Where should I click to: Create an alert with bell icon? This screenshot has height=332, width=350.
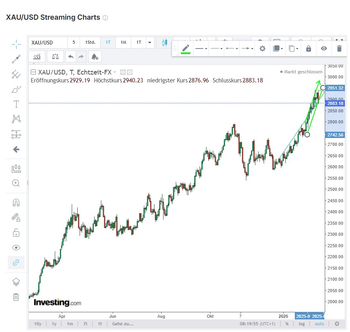pos(95,57)
